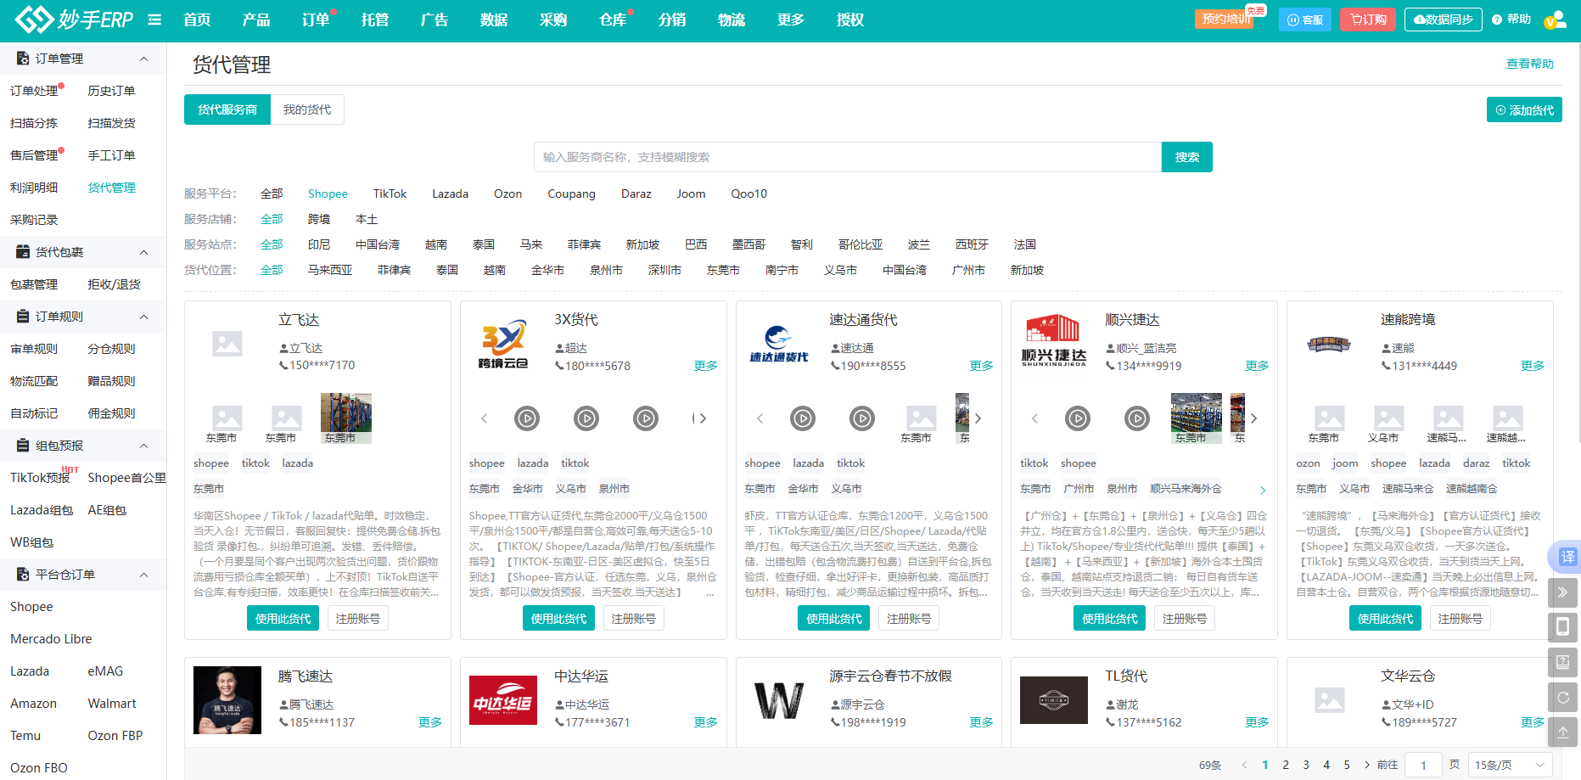Click the back-to-top arrow icon
The image size is (1581, 780).
pyautogui.click(x=1562, y=731)
